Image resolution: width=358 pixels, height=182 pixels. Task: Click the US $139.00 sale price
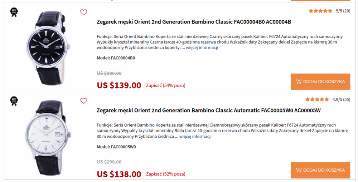[x=119, y=85]
